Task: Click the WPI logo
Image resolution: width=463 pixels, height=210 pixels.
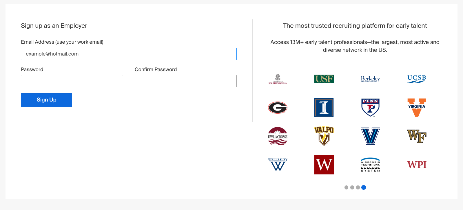Action: [x=417, y=165]
